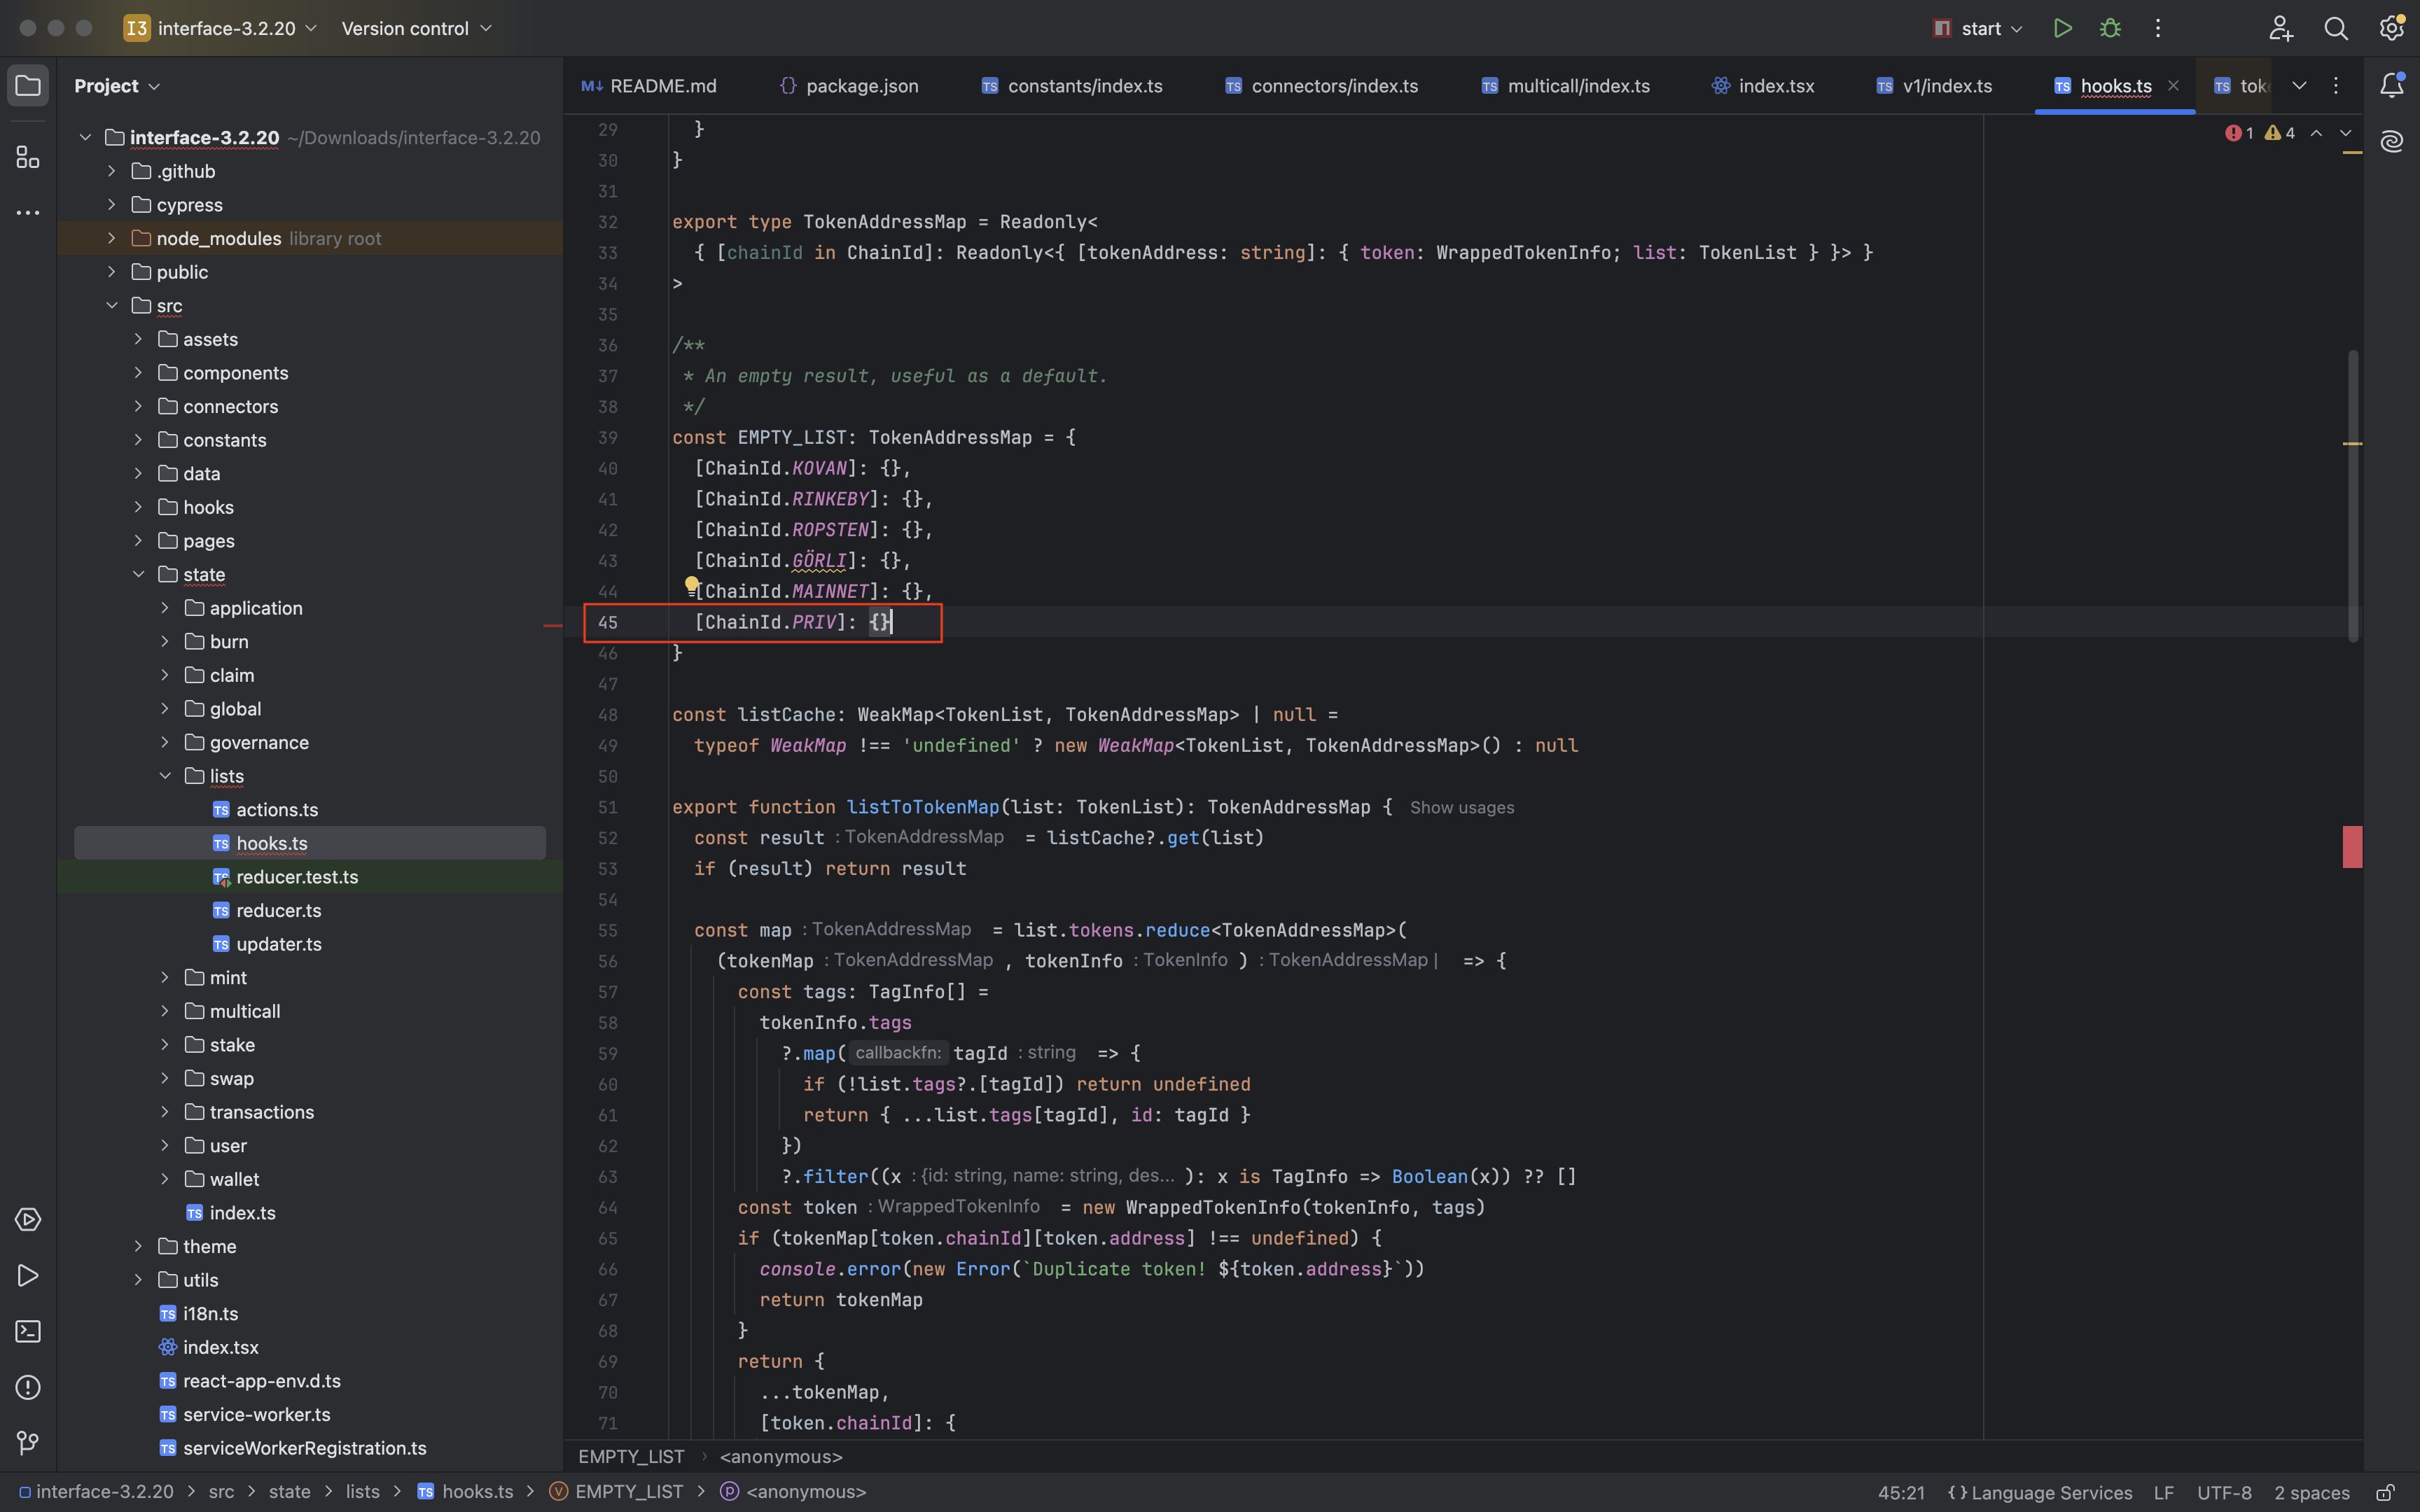Click the Debug tool icon in toolbar
The width and height of the screenshot is (2420, 1512).
point(2108,28)
